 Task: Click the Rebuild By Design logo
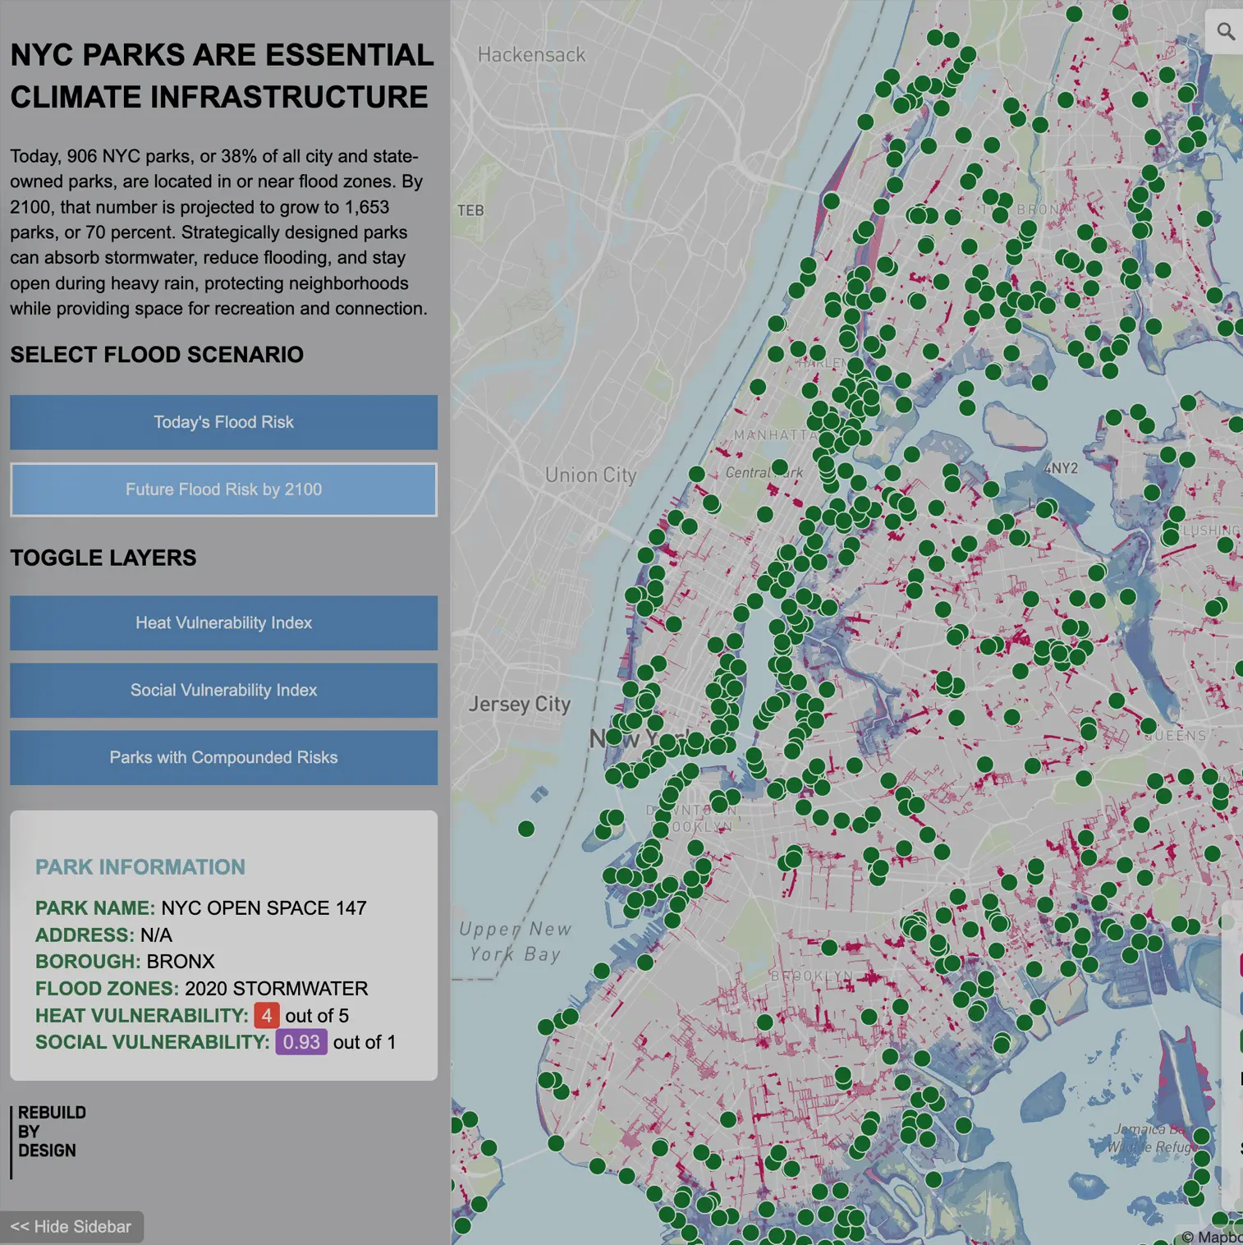click(x=51, y=1132)
